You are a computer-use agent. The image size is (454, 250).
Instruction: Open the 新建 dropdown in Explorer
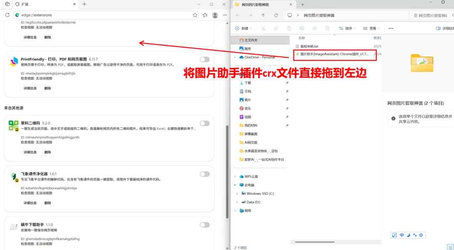coord(243,28)
